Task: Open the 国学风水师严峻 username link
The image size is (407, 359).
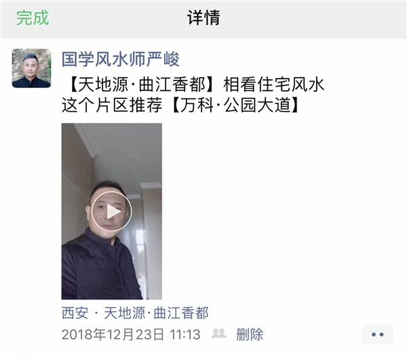Action: tap(121, 60)
